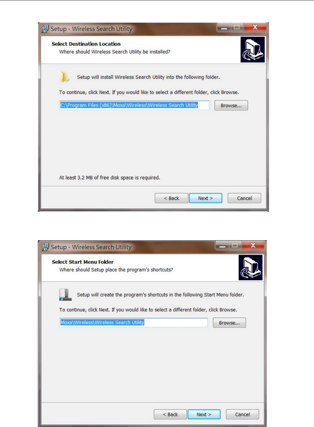Click the yellow folder icon beside the install text

click(x=64, y=77)
